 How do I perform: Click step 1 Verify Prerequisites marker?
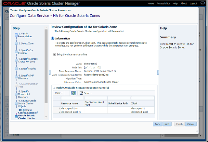coord(16,35)
